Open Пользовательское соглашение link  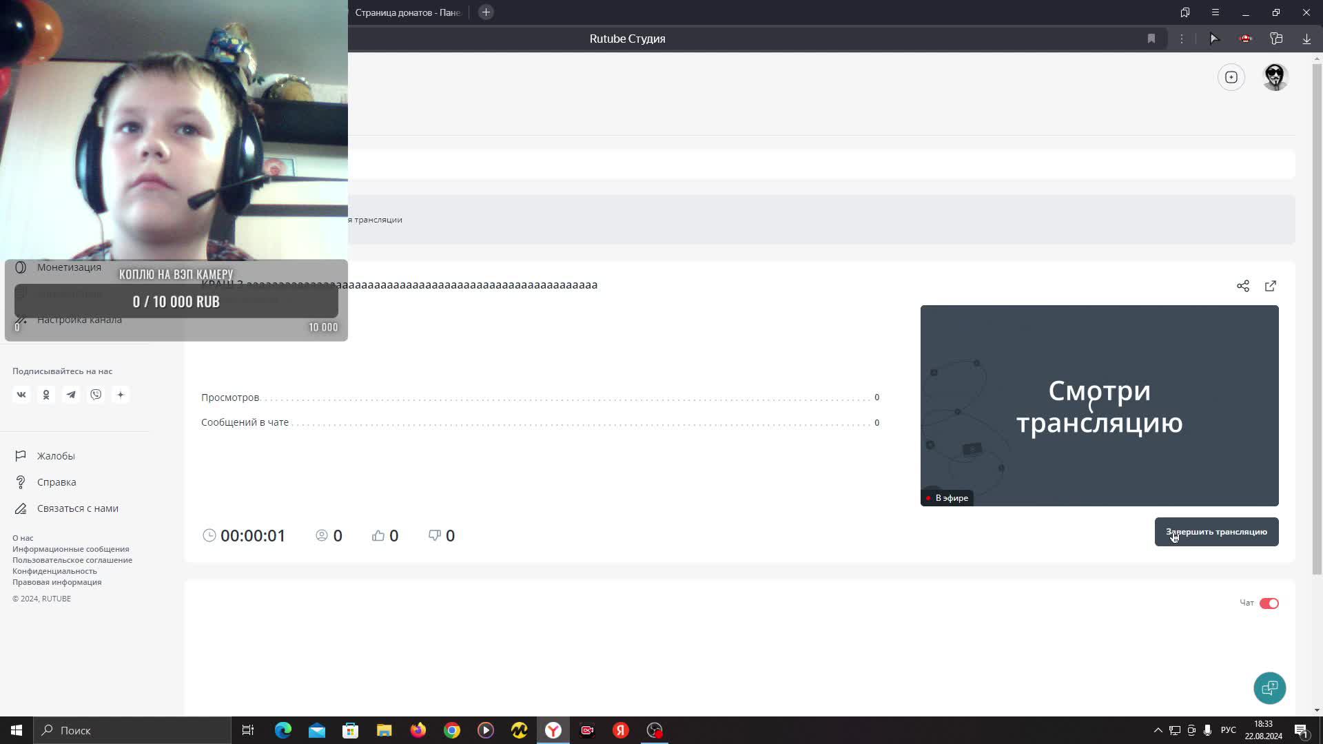72,560
